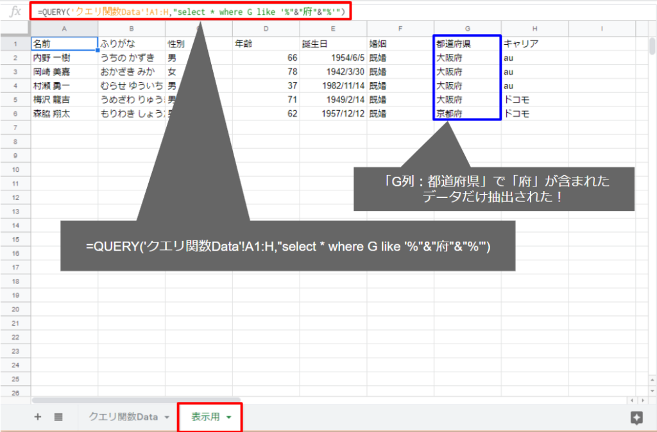Click cell containing 婚姻 header
This screenshot has height=432, width=657.
click(400, 44)
